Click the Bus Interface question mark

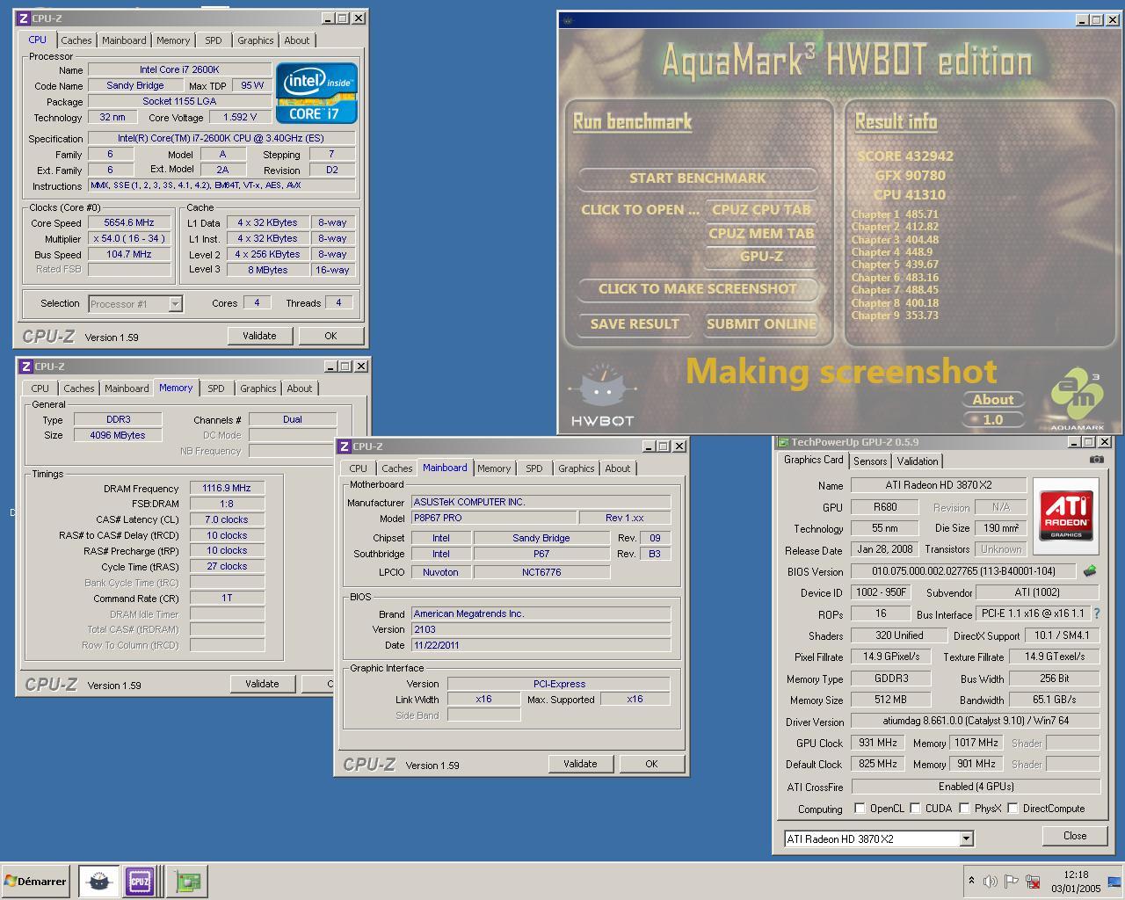tap(1096, 613)
